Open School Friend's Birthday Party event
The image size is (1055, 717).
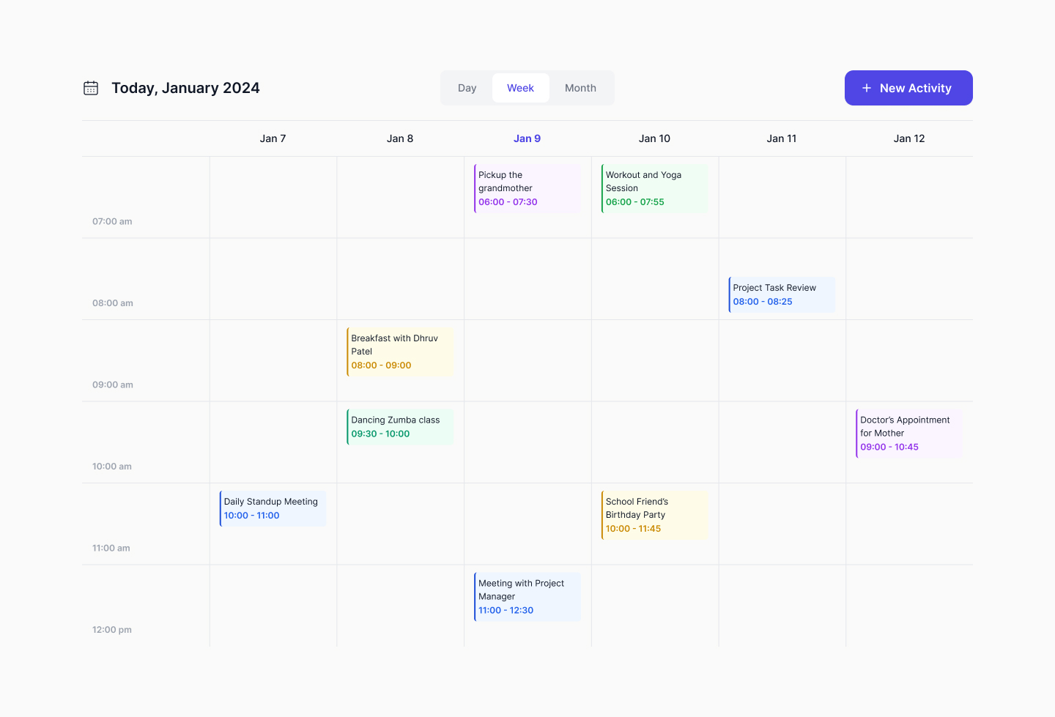click(654, 515)
